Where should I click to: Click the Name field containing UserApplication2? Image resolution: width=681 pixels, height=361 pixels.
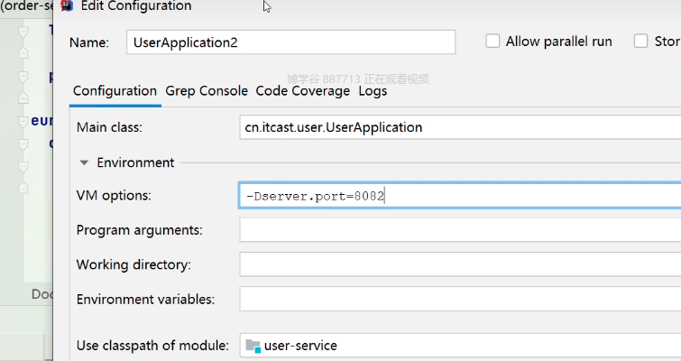pos(290,42)
